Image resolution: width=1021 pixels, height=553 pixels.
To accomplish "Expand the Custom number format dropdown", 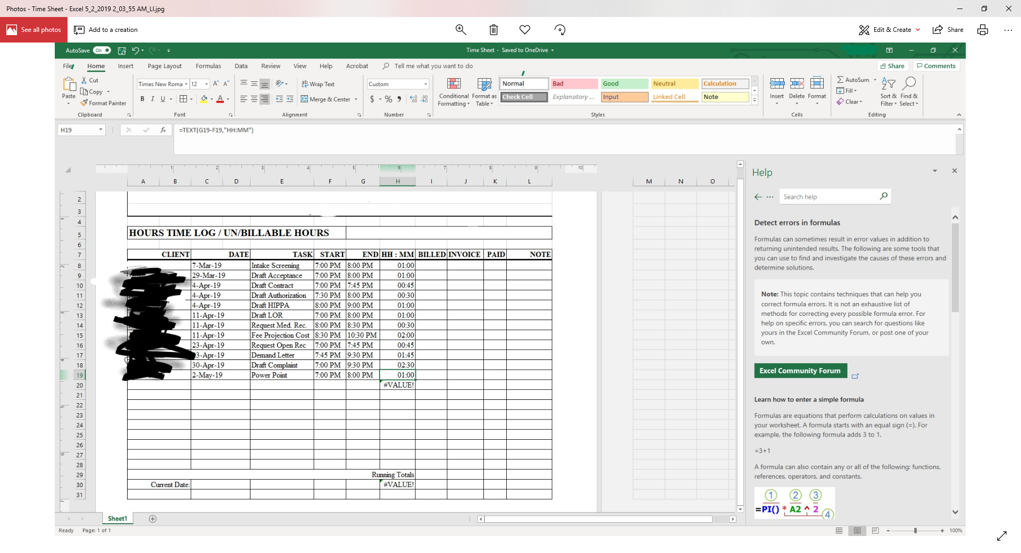I will coord(425,84).
